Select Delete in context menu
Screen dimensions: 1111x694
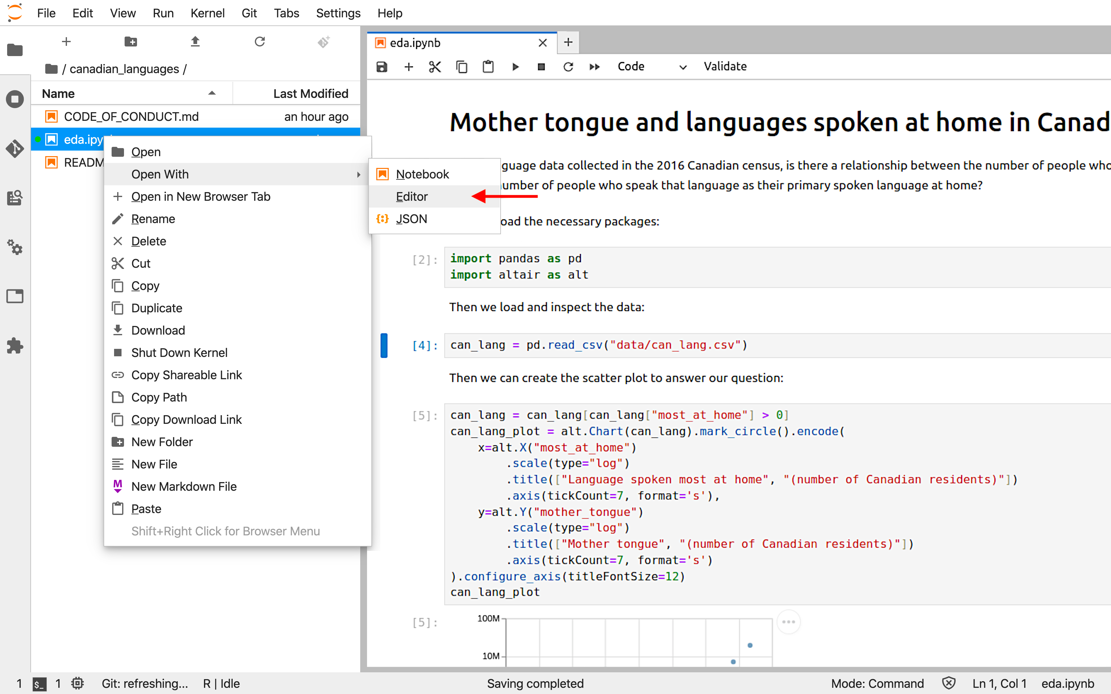[237, 241]
